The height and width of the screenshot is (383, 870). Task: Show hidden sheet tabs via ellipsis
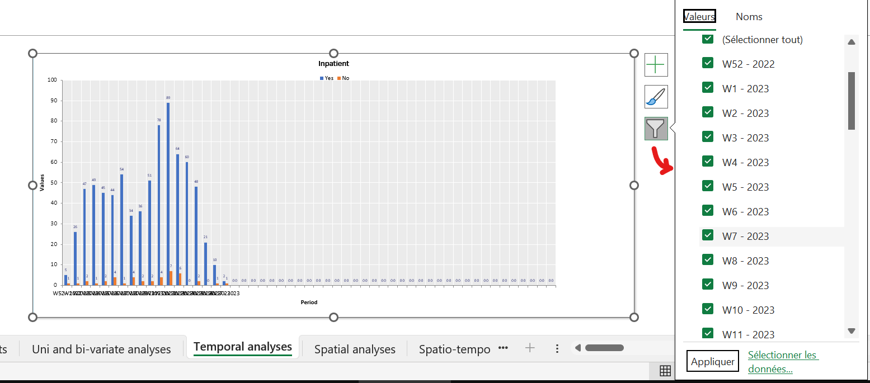[503, 348]
